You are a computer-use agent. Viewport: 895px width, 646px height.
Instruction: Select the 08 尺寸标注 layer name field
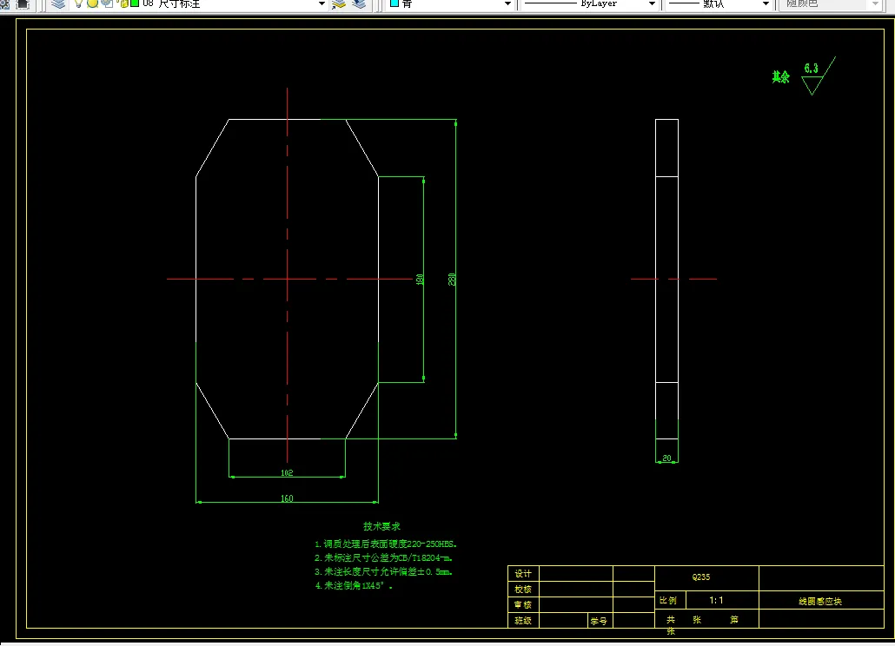(x=171, y=4)
